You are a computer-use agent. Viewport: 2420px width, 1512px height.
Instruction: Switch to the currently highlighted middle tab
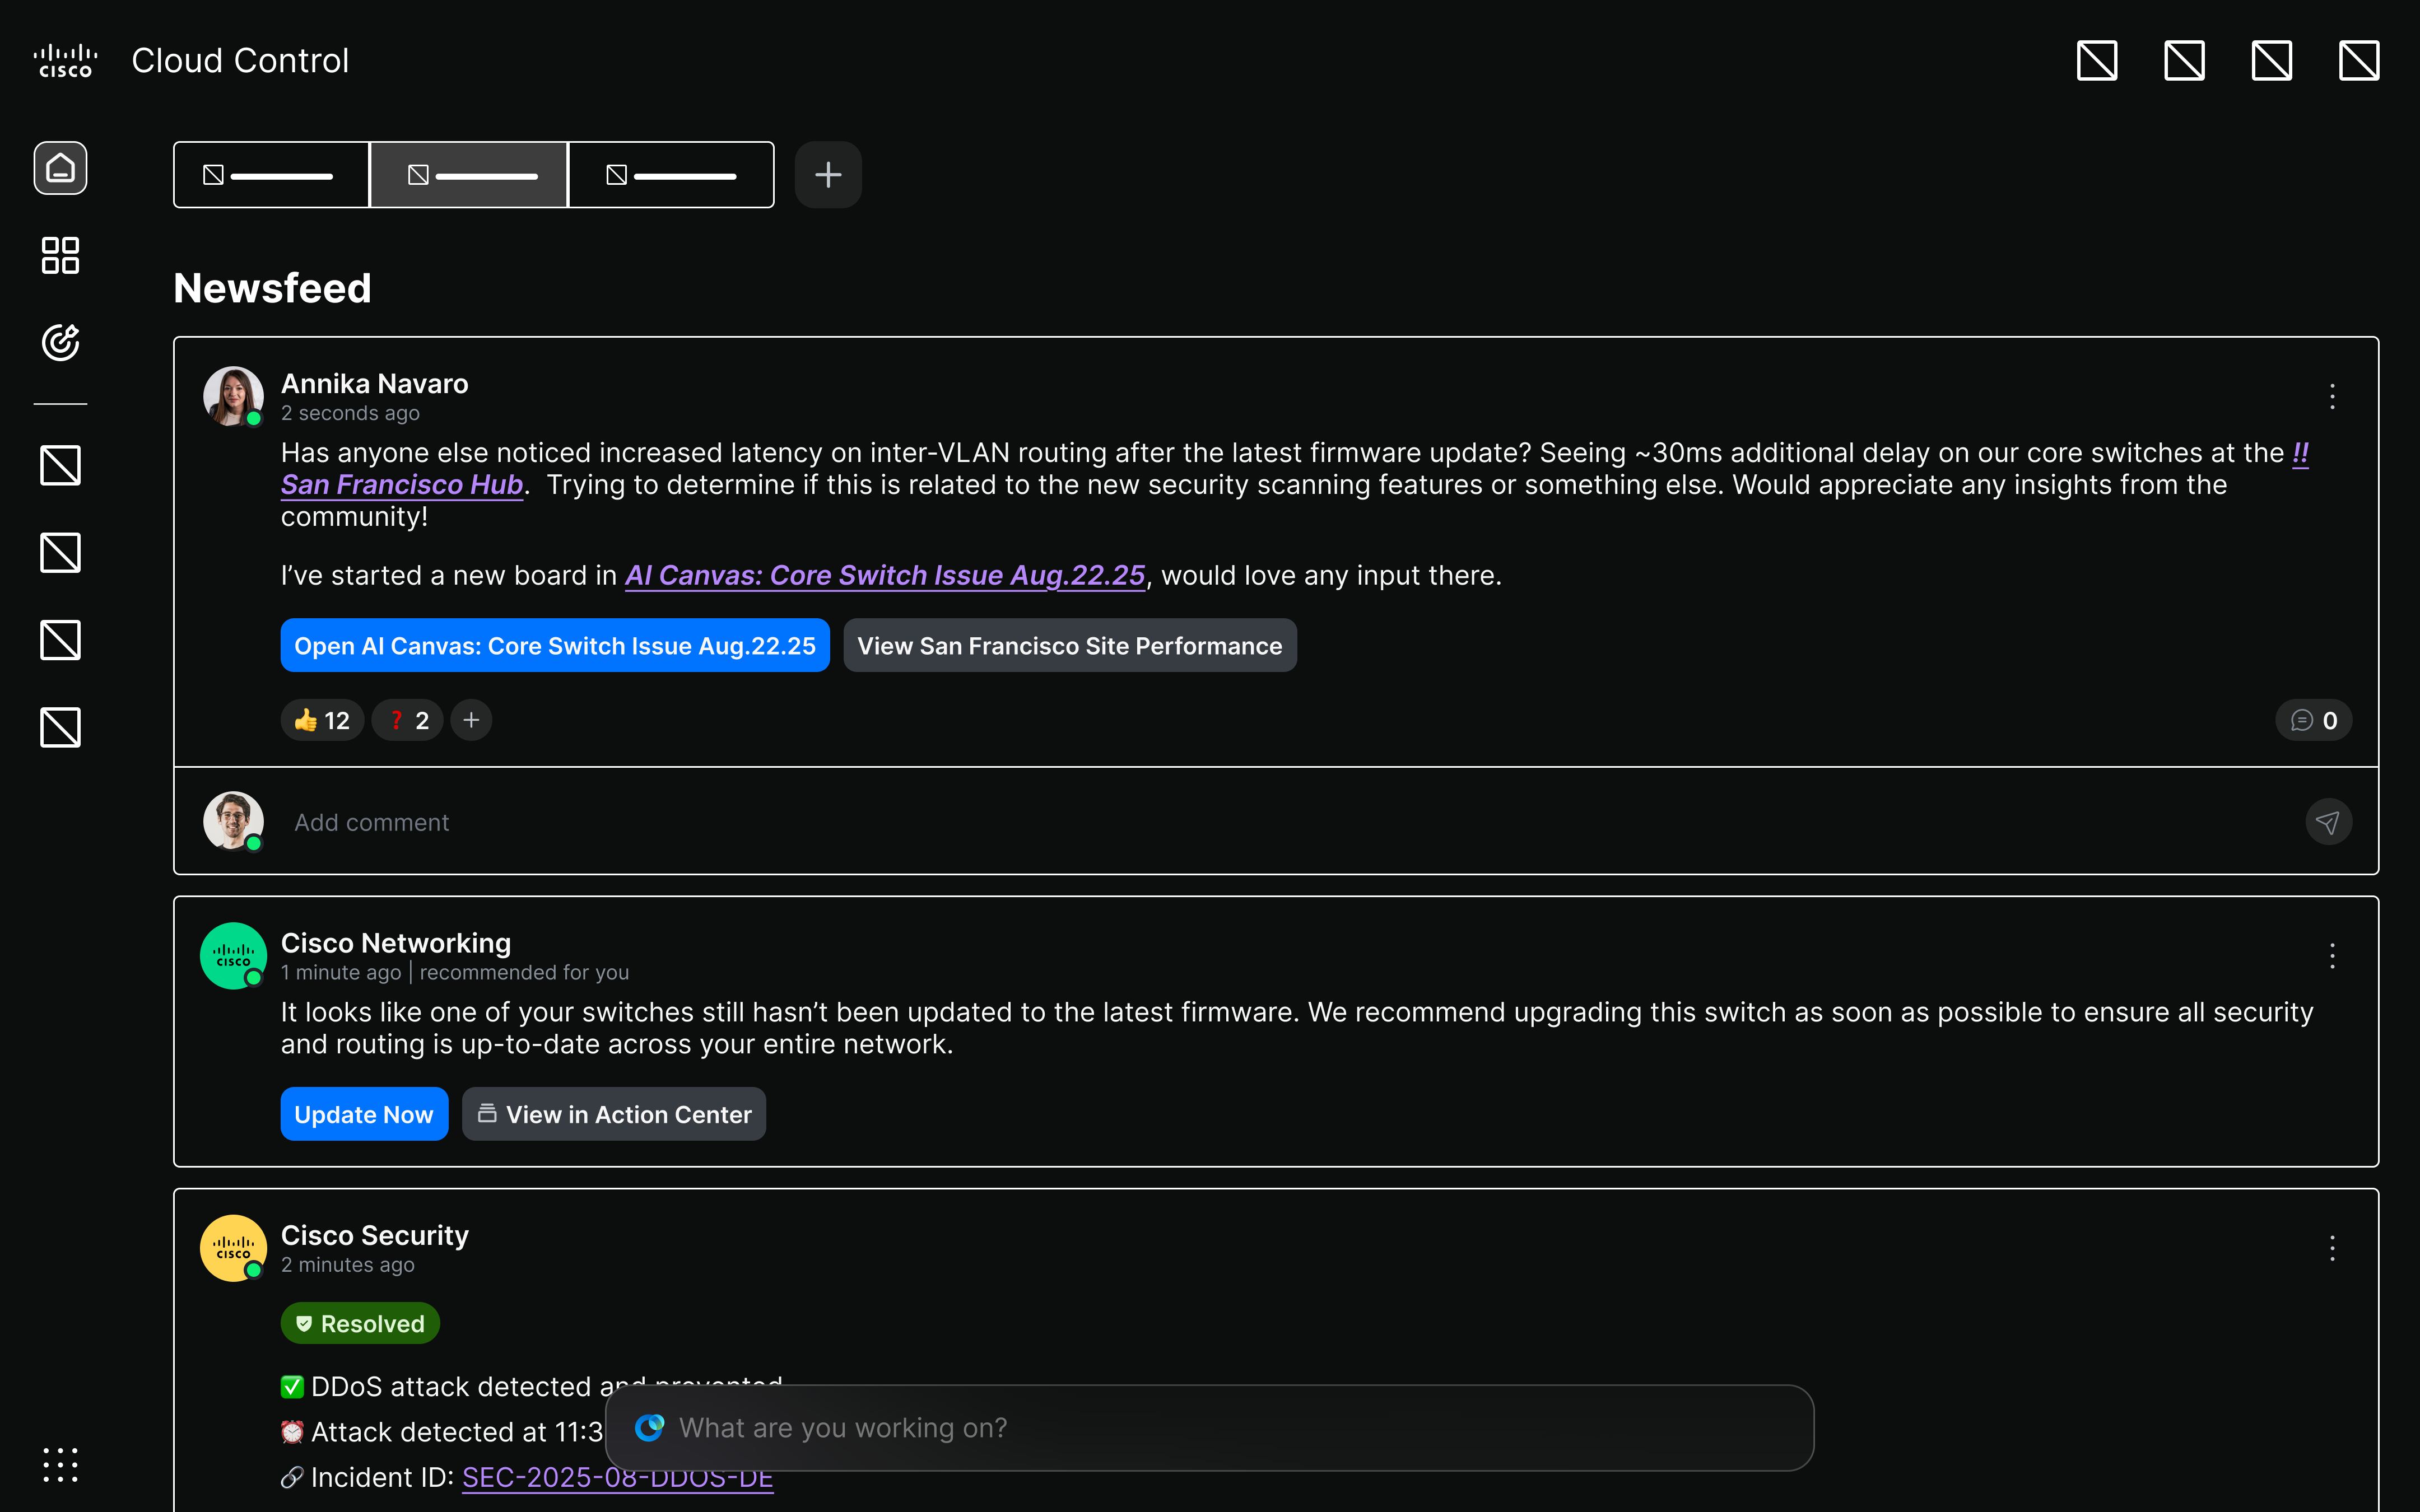469,174
